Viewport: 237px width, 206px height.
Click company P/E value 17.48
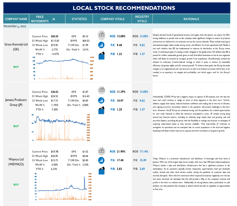[x=120, y=160]
